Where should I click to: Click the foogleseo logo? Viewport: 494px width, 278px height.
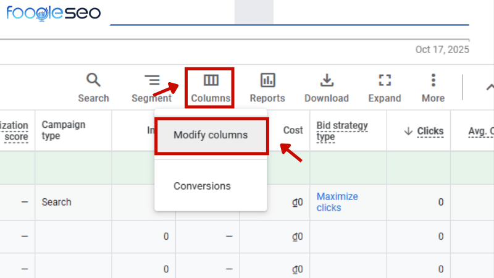coord(53,13)
